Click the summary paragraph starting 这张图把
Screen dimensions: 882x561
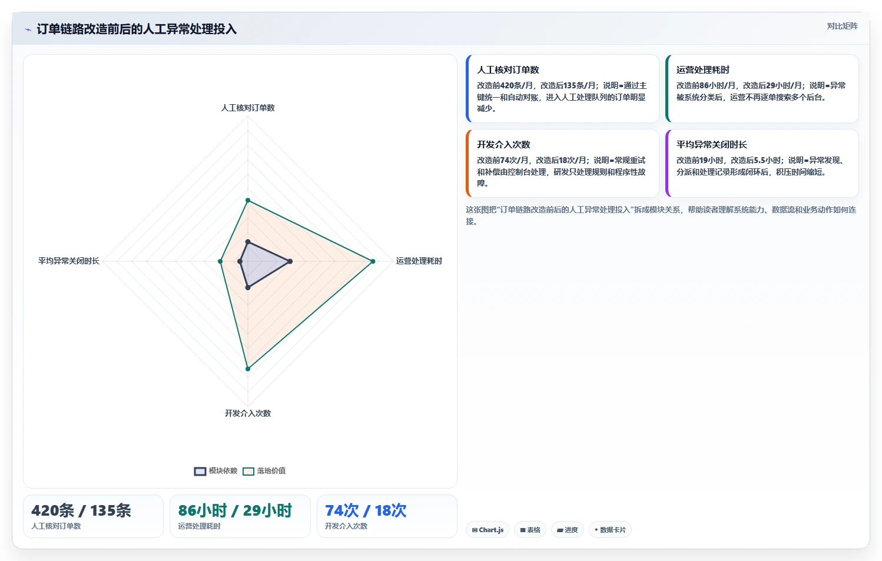pos(661,216)
